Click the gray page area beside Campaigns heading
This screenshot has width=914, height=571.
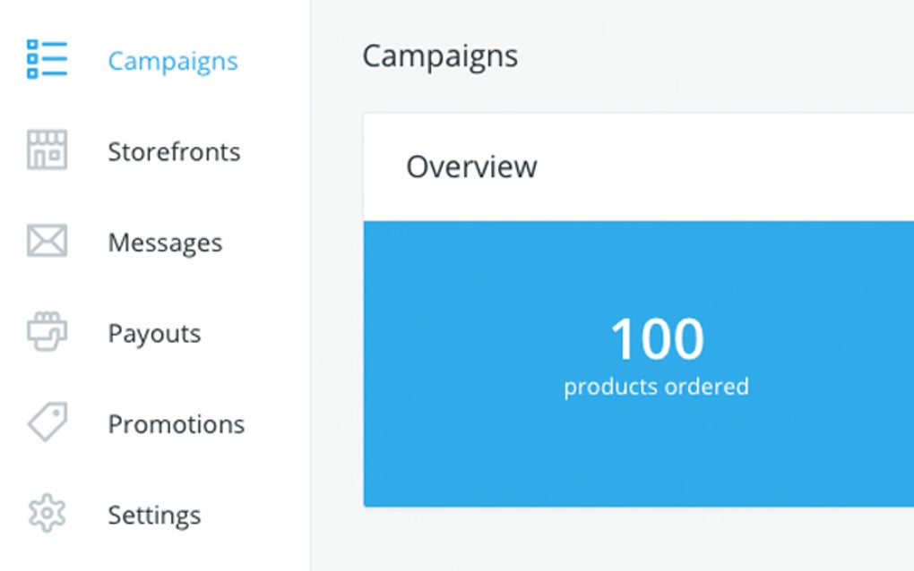coord(717,56)
